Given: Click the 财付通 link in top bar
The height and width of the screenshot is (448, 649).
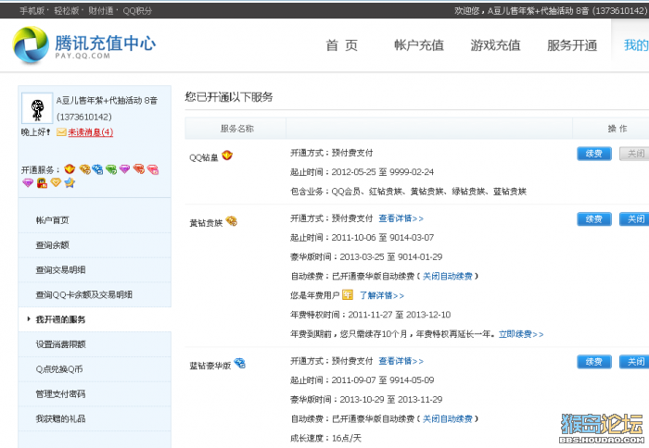Looking at the screenshot, I should 100,11.
